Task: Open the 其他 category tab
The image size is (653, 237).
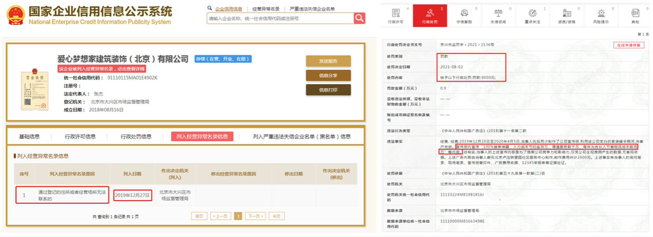Action: pyautogui.click(x=635, y=16)
